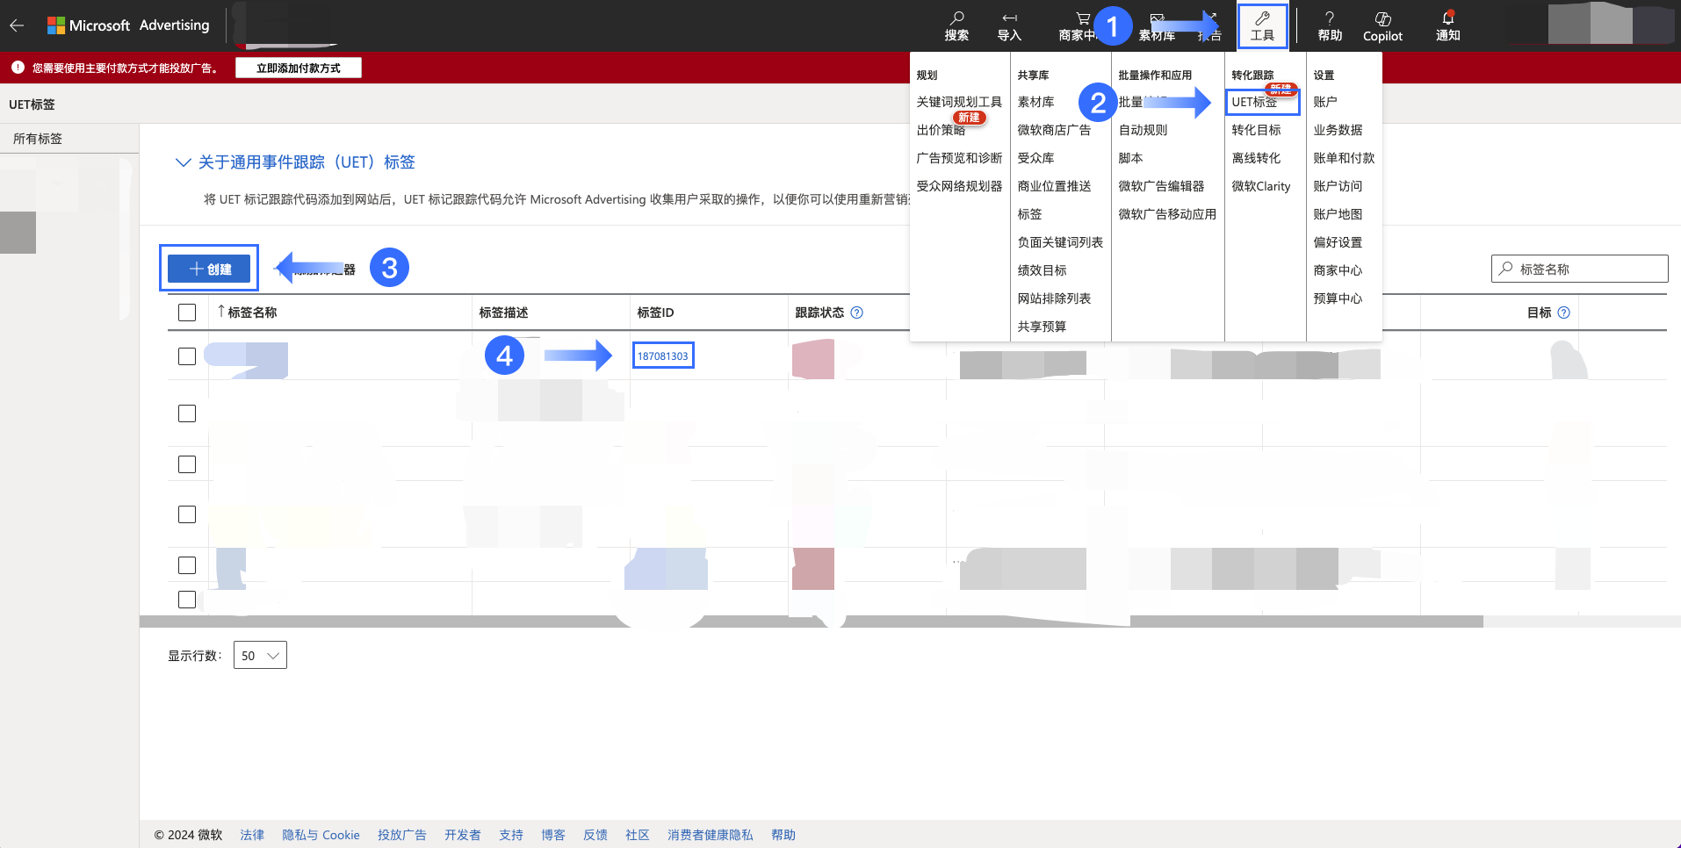The height and width of the screenshot is (848, 1681).
Task: Open 账户访问 menu item
Action: click(x=1338, y=186)
